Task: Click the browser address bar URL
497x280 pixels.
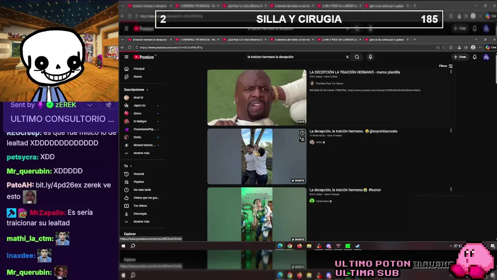Action: click(x=171, y=47)
